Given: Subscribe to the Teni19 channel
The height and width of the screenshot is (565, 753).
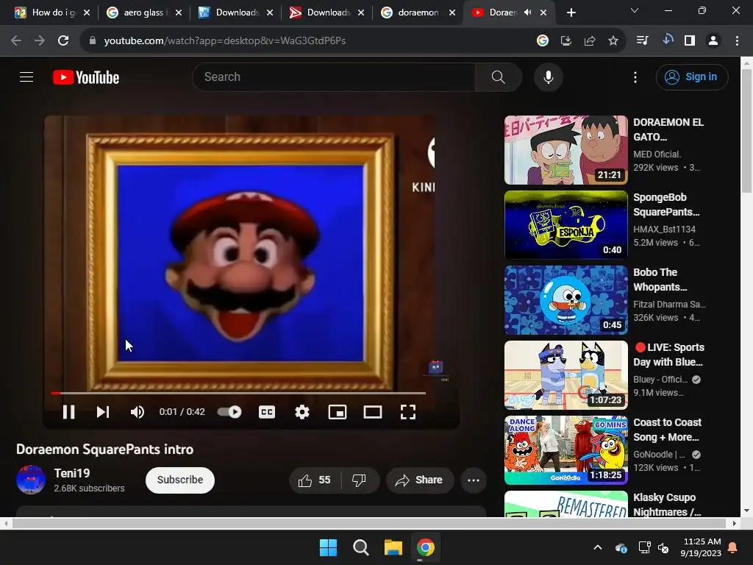Looking at the screenshot, I should click(180, 480).
